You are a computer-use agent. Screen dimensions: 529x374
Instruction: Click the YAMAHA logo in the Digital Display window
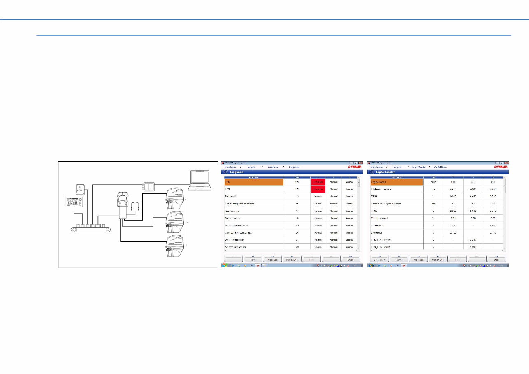click(501, 167)
